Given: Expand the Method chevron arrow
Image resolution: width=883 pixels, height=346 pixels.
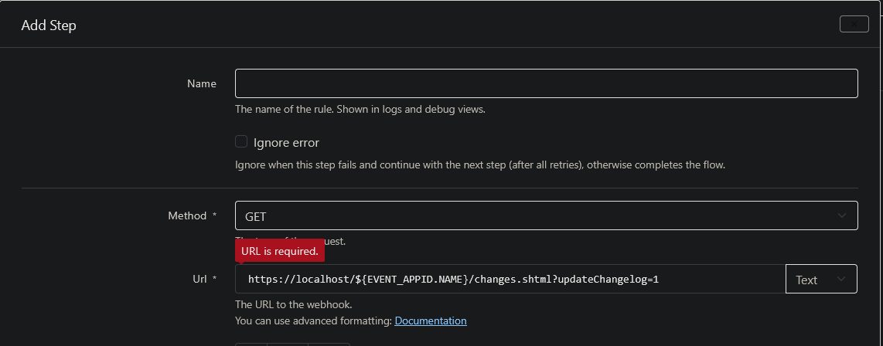Looking at the screenshot, I should (842, 215).
